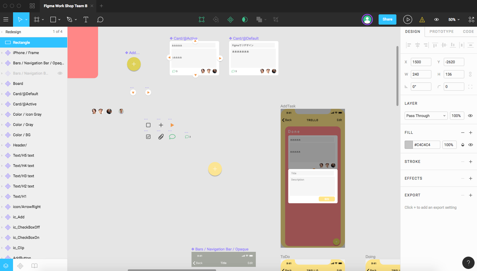Screen dimensions: 477x271
Task: Click the Use as Mask icon
Action: tap(245, 19)
